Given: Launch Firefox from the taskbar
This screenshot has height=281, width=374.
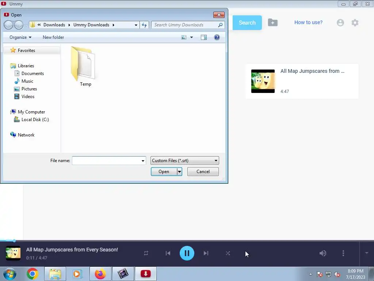Looking at the screenshot, I should [x=100, y=274].
